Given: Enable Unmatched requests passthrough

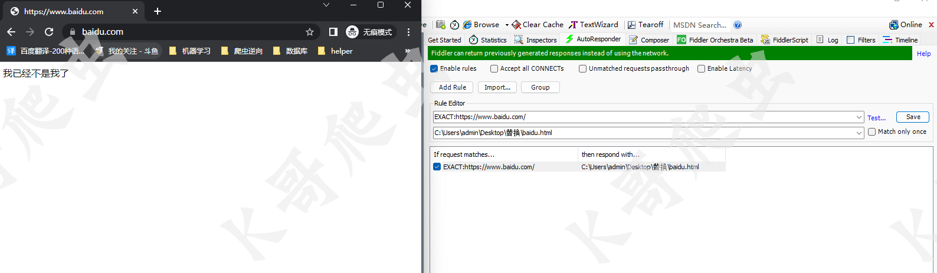Looking at the screenshot, I should [583, 68].
